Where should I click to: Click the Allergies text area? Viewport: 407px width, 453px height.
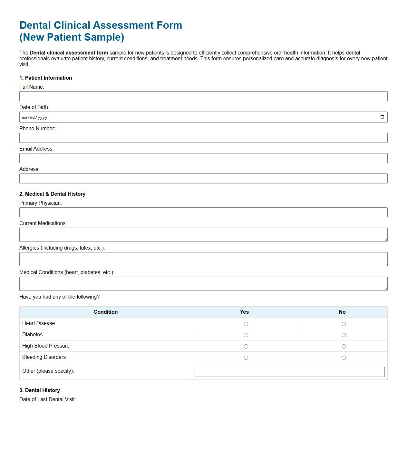pos(203,259)
